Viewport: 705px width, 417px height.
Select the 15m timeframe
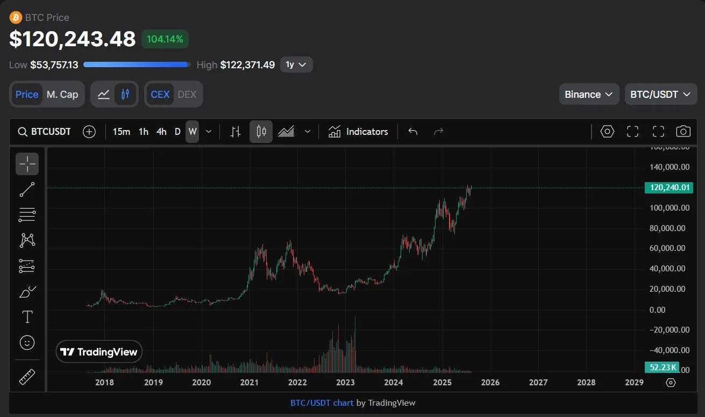coord(121,132)
